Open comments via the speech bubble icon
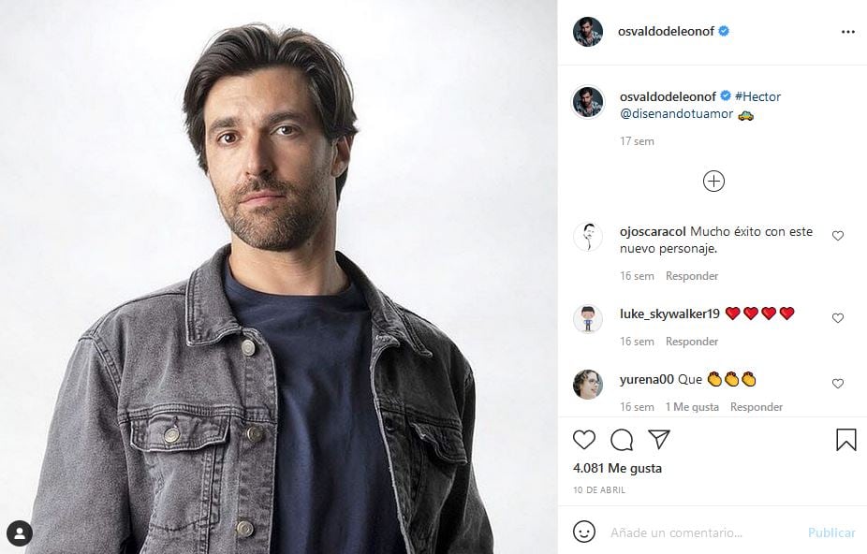Image resolution: width=867 pixels, height=554 pixels. (621, 439)
